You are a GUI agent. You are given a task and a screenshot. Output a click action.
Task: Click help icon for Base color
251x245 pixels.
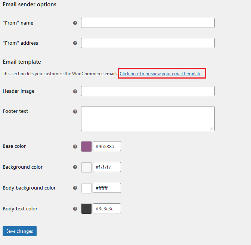pyautogui.click(x=75, y=147)
